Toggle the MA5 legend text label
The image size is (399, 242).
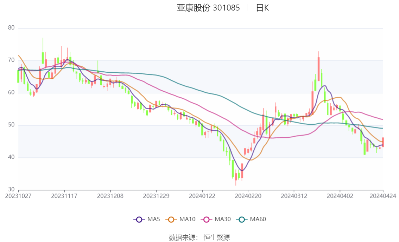[153, 220]
